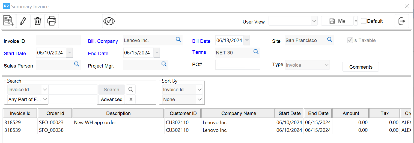
Task: Open the Start Date picker dropdown
Action: [70, 53]
